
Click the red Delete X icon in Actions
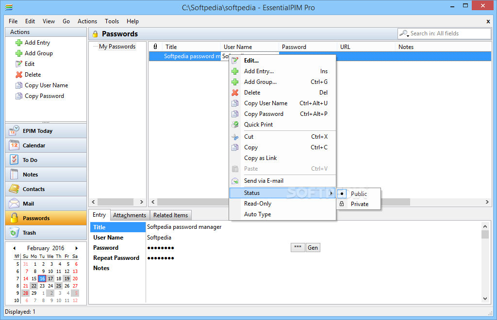click(x=19, y=75)
